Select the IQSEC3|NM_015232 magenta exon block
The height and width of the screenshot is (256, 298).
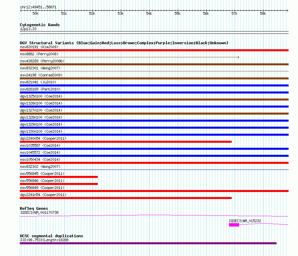tap(234, 225)
